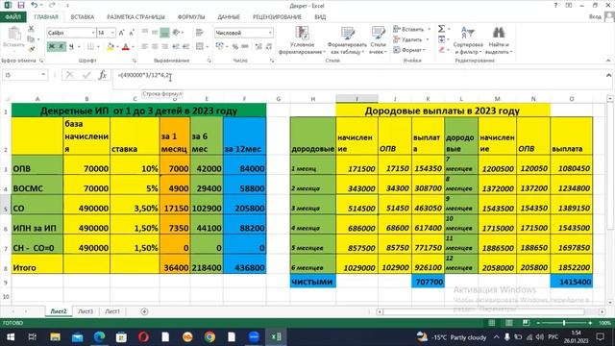Open the font size 14 dropdown

pos(112,33)
